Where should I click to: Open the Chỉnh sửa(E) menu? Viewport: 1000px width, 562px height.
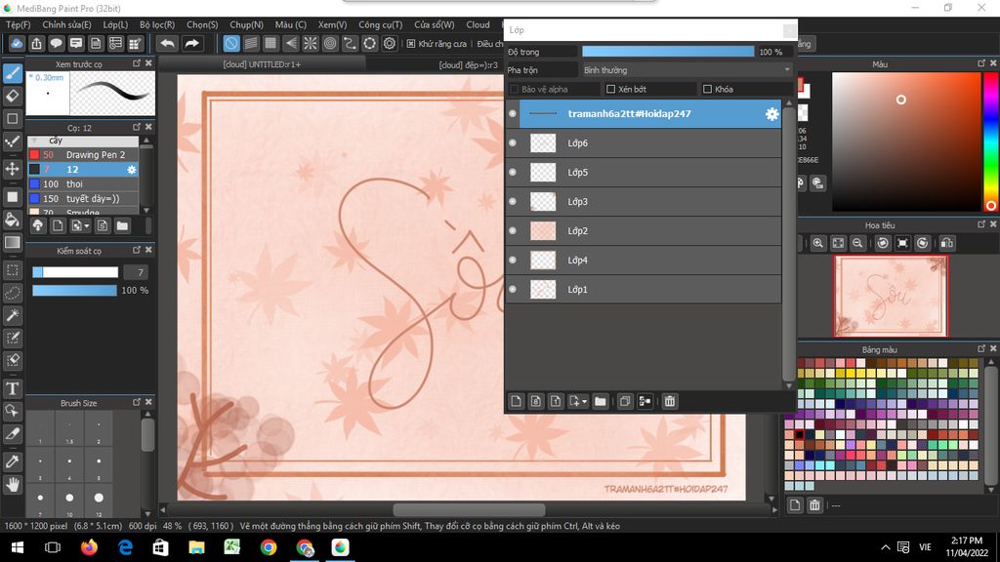[x=67, y=24]
